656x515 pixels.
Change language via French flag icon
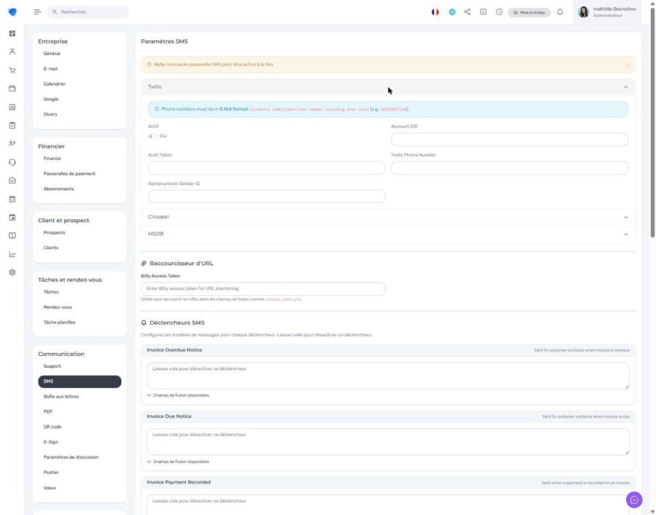(x=435, y=12)
